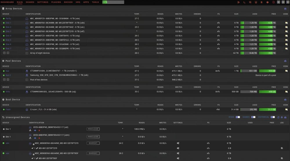The image size is (290, 161).
Task: Collapse partitions of WD-WX12D70FT2Y9 disk
Action: coord(33,144)
